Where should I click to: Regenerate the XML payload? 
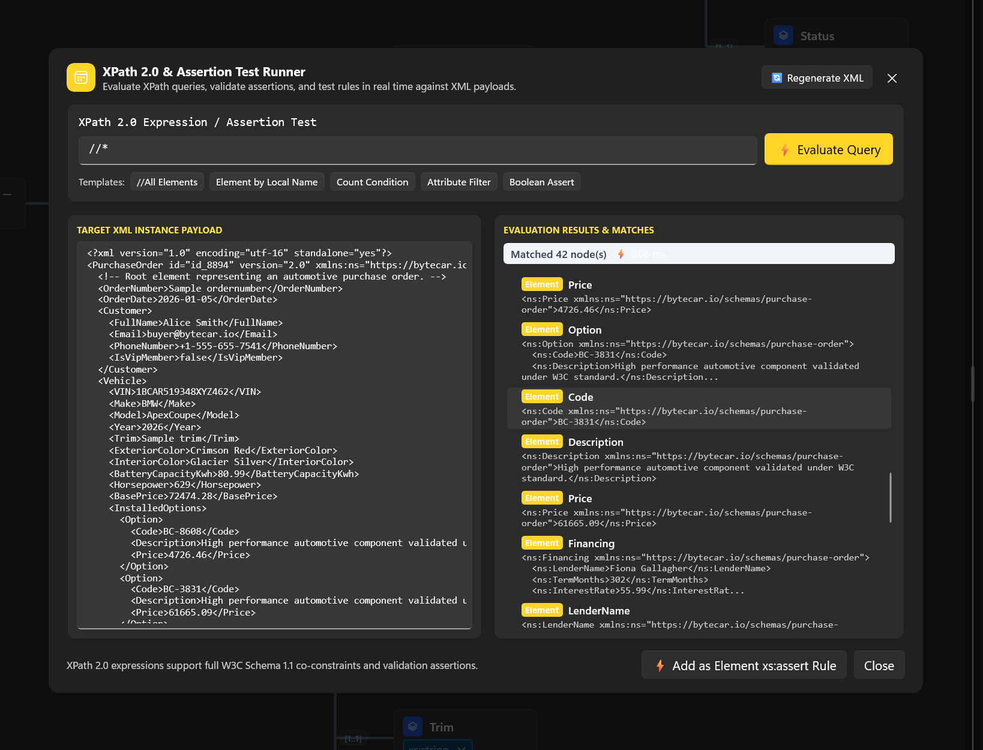[x=817, y=78]
